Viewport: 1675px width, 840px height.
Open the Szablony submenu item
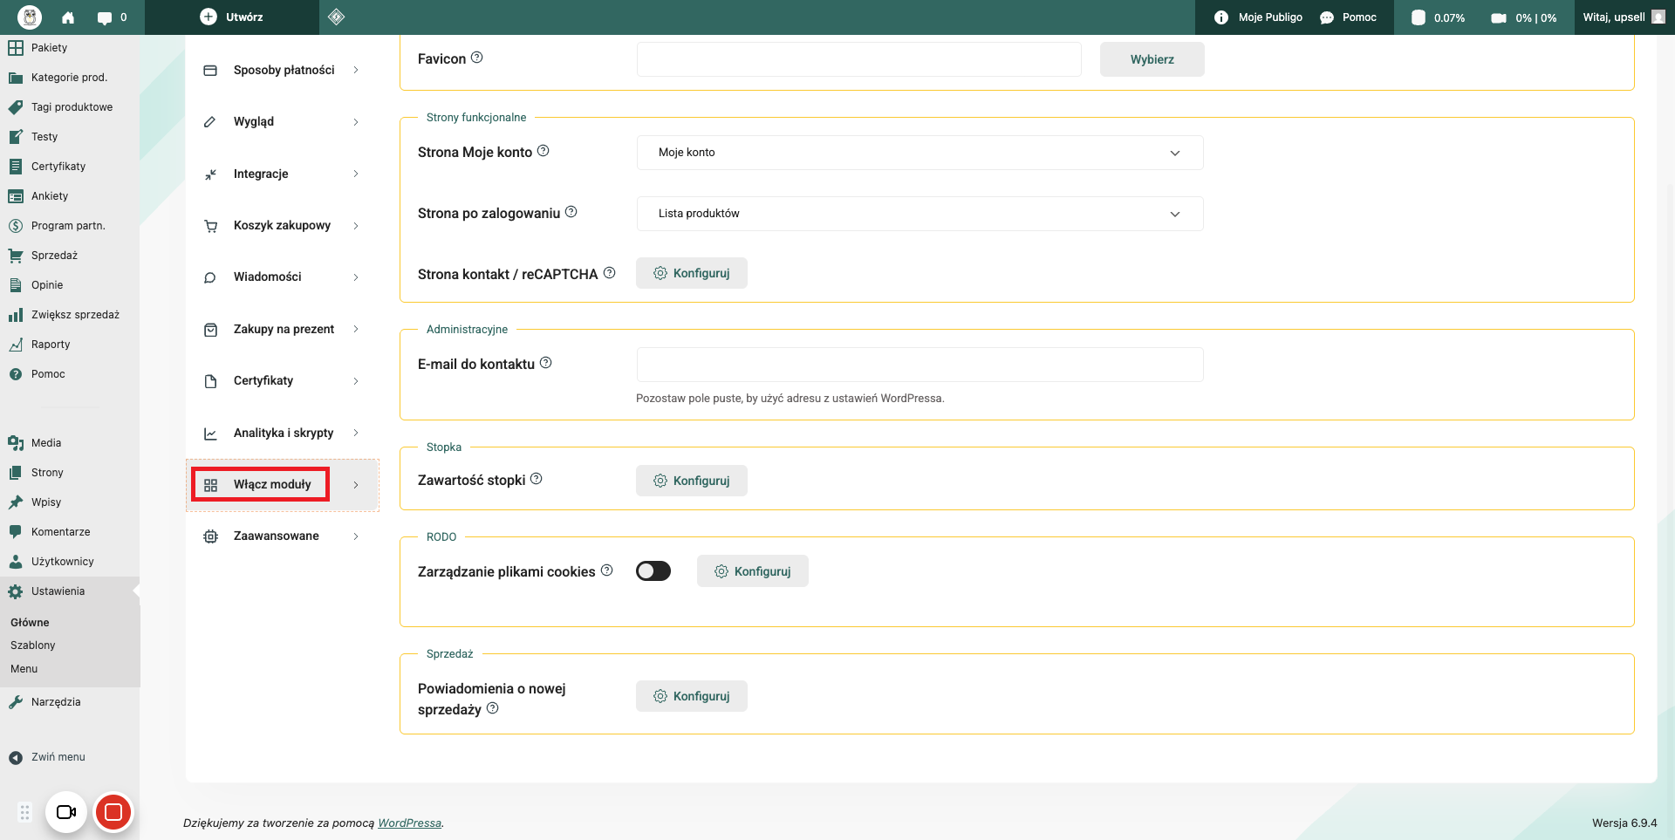pyautogui.click(x=33, y=645)
